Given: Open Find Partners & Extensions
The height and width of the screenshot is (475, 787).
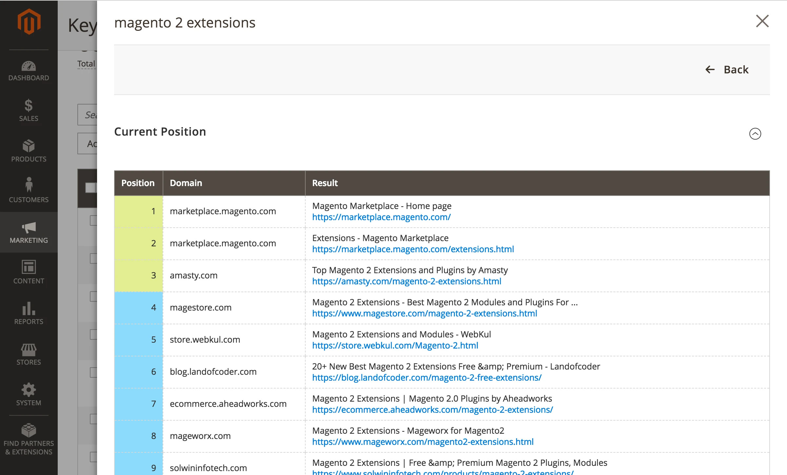Looking at the screenshot, I should pyautogui.click(x=29, y=440).
